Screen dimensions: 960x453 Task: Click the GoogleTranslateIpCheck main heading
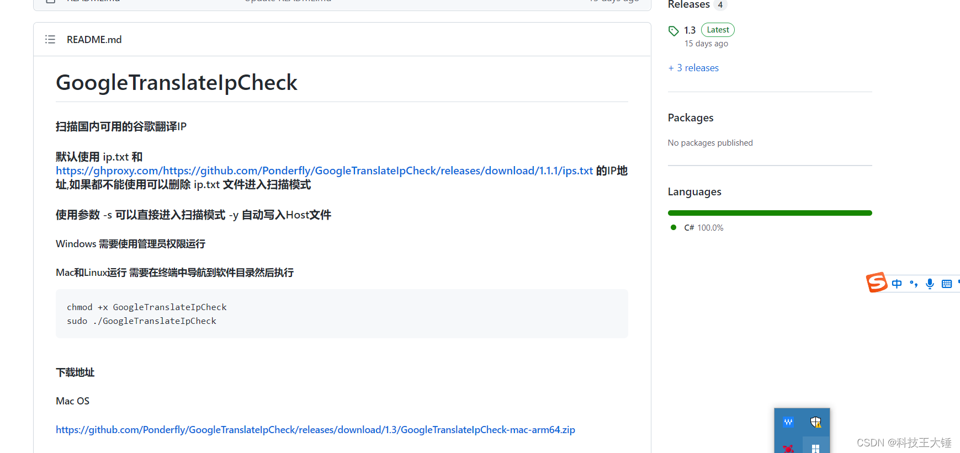pyautogui.click(x=177, y=83)
